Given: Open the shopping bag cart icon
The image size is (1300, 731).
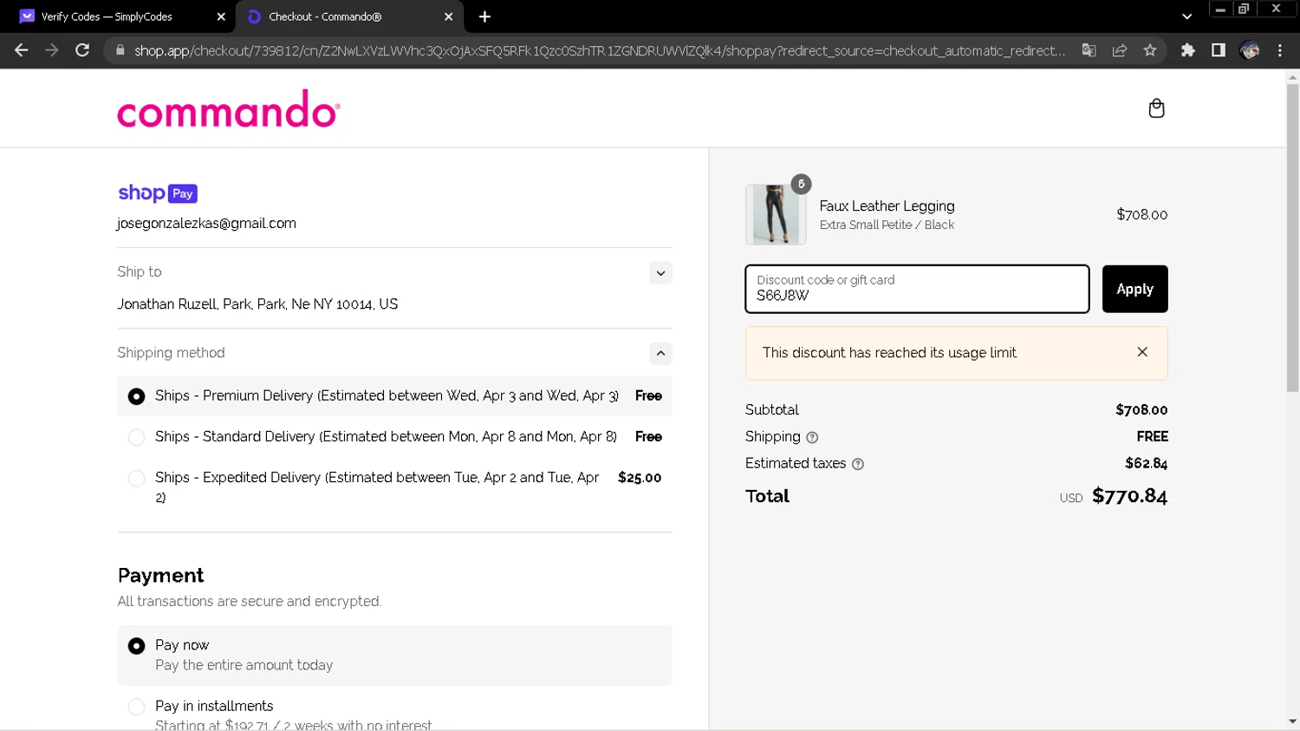Looking at the screenshot, I should tap(1156, 108).
